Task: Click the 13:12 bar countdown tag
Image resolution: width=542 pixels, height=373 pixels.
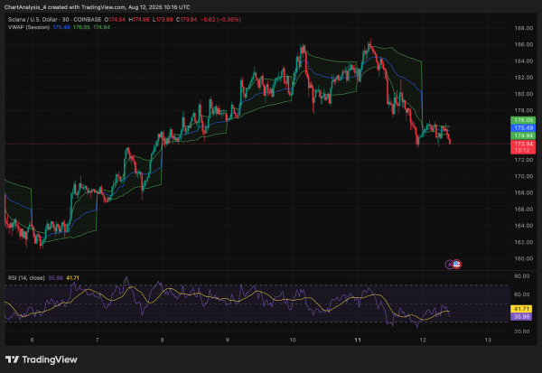Action: coord(523,151)
